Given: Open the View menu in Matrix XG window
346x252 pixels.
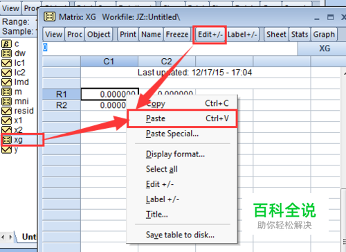Looking at the screenshot, I should pyautogui.click(x=54, y=35).
